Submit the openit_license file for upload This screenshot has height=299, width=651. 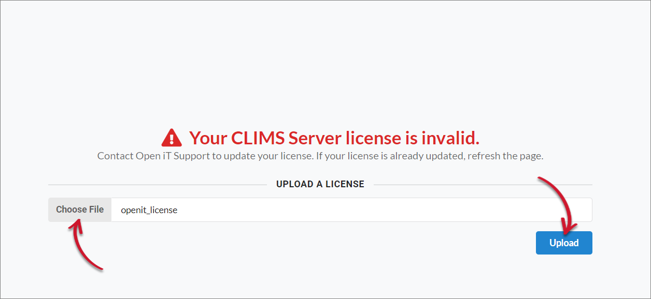coord(564,243)
